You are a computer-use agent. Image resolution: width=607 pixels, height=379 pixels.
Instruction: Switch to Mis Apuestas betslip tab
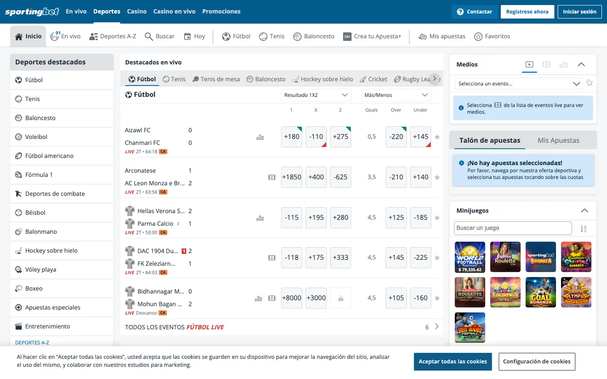point(558,140)
